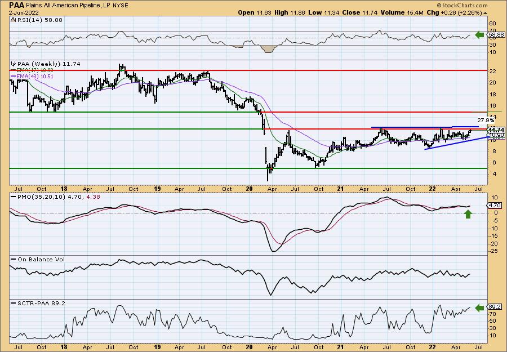
Task: Select the High 11.86 value
Action: click(x=290, y=12)
